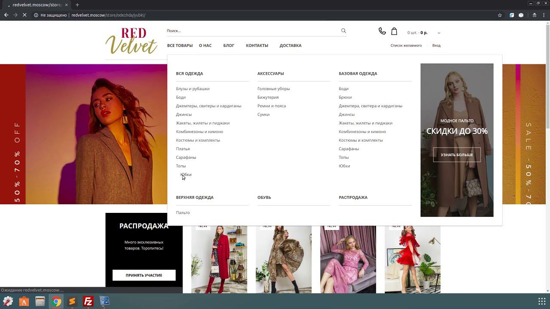Select Юбки under Базовая одежда
The width and height of the screenshot is (550, 309).
click(344, 166)
